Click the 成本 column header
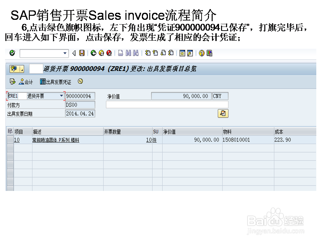The image size is (322, 242). 295,132
